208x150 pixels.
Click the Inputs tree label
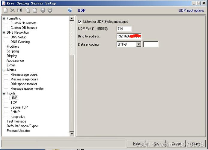[11, 93]
